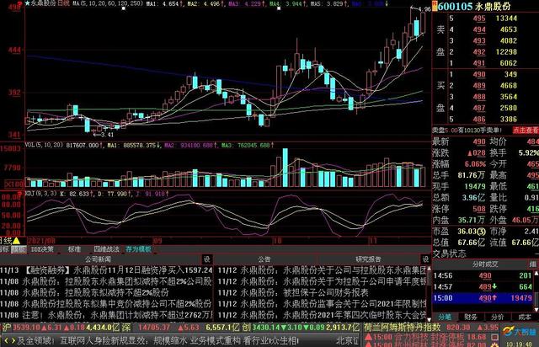Click the 分时成交 header
Image resolution: width=539 pixels, height=347 pixels.
(484, 264)
